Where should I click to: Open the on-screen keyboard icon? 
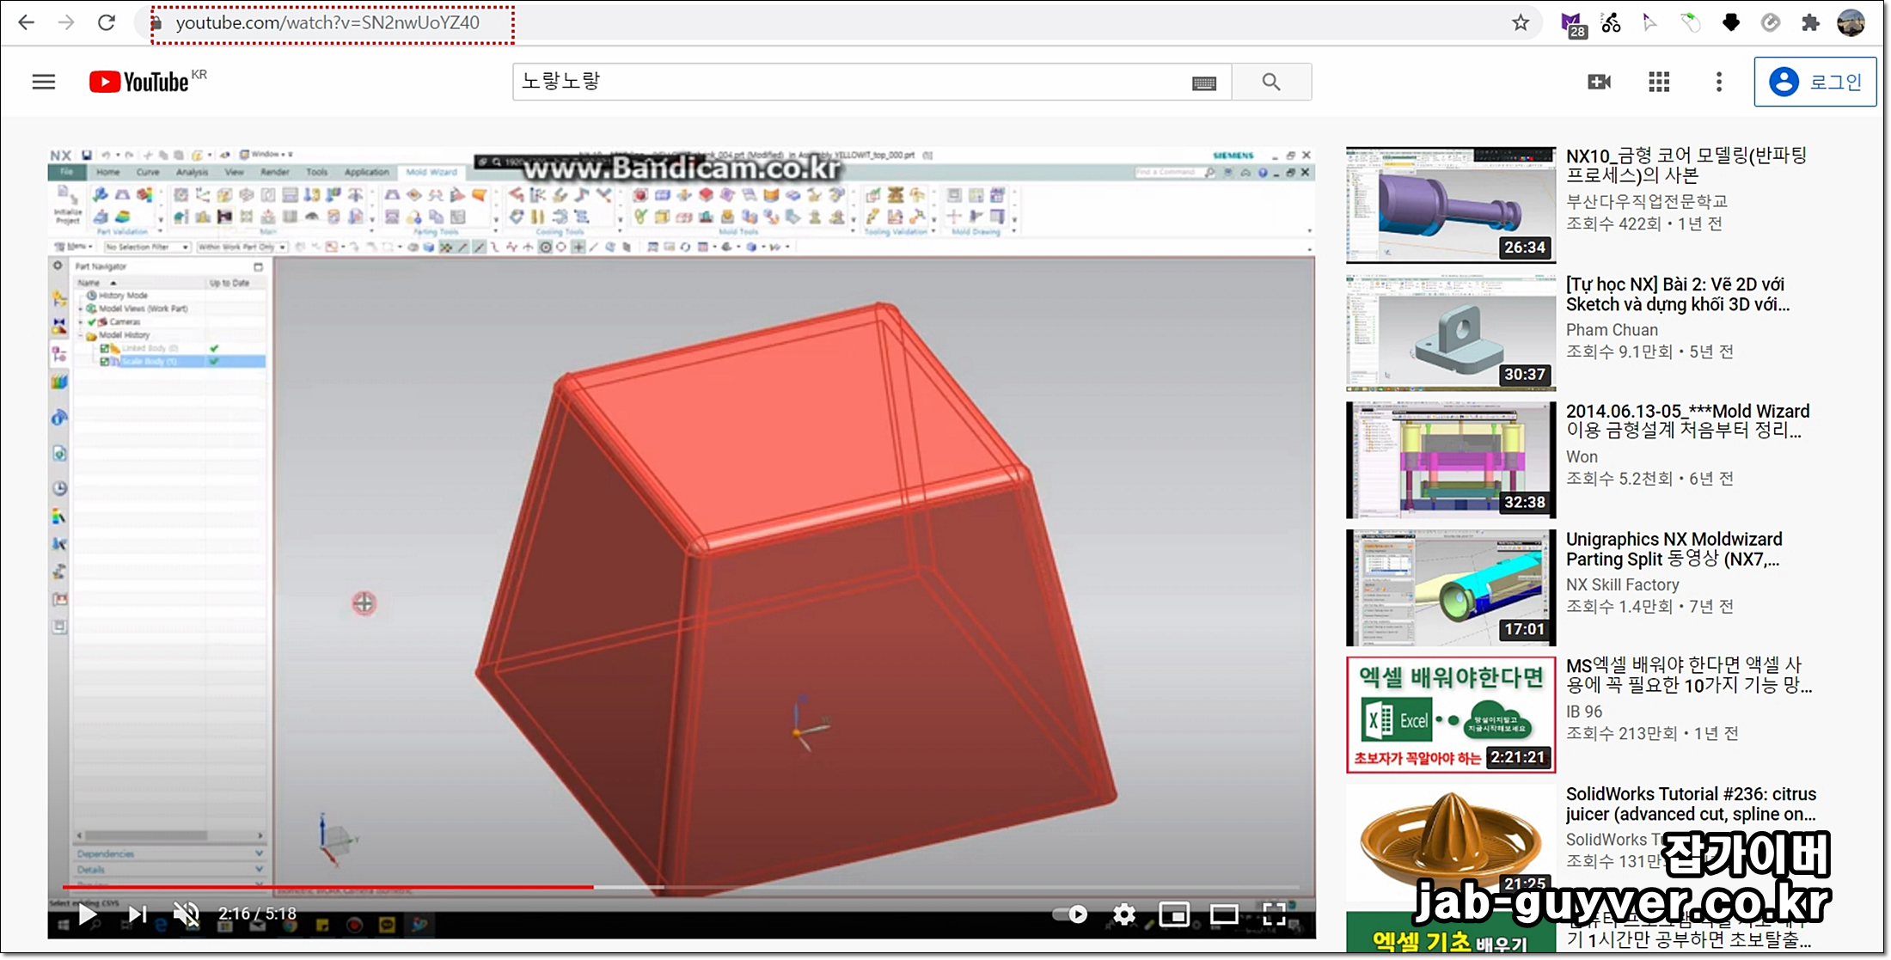pyautogui.click(x=1204, y=83)
